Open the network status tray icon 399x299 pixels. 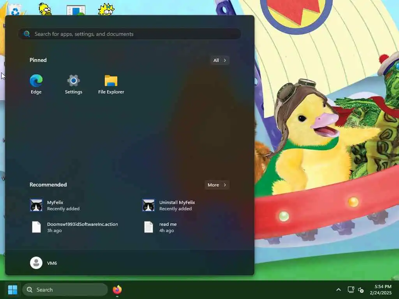pos(351,290)
